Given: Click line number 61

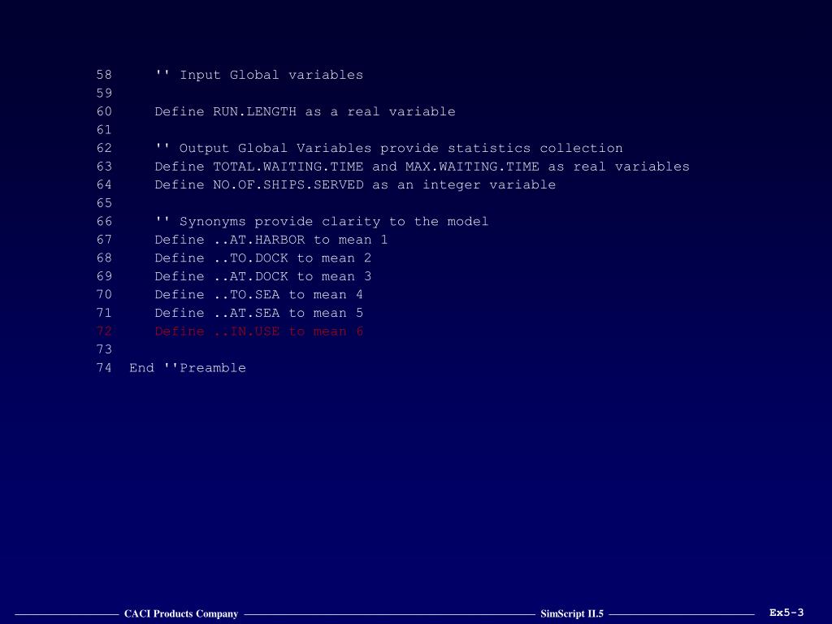Looking at the screenshot, I should coord(104,130).
